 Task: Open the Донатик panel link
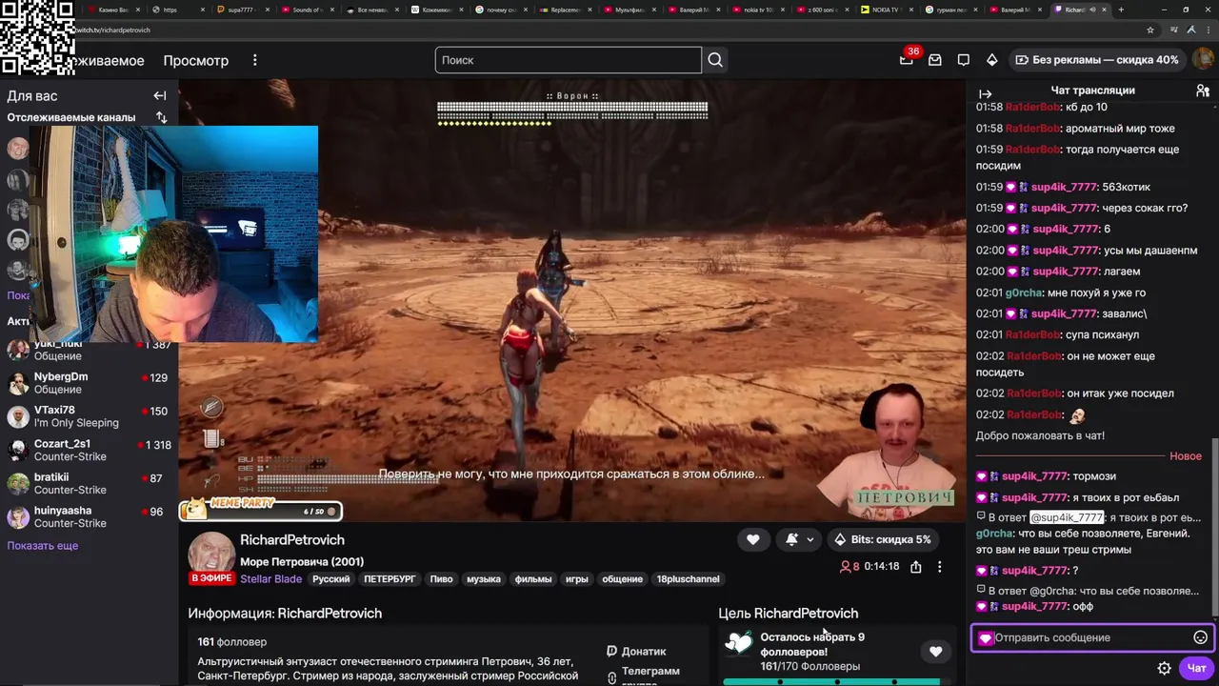pyautogui.click(x=636, y=652)
